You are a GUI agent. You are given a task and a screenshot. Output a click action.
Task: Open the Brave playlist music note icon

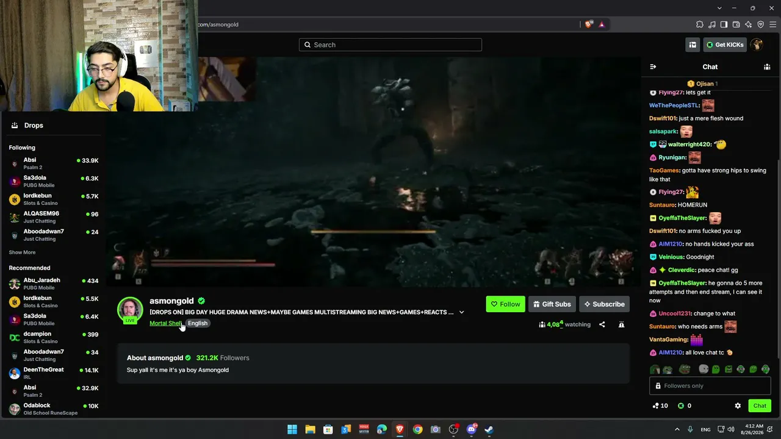coord(712,24)
